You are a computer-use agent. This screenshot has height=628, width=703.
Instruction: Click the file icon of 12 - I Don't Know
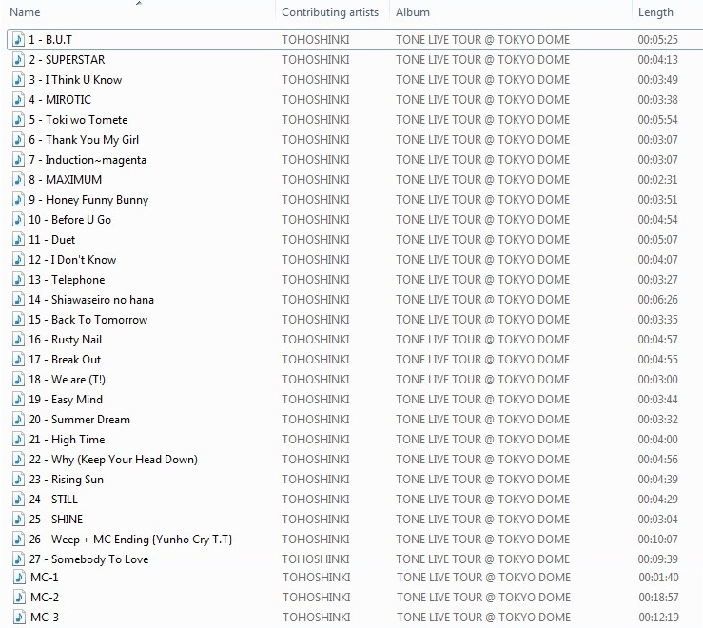(x=18, y=259)
